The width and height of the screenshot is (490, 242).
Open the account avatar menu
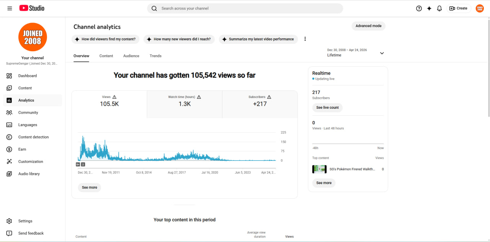(x=480, y=8)
